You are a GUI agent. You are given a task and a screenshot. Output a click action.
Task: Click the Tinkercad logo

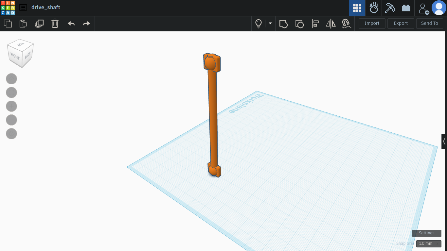click(x=8, y=8)
